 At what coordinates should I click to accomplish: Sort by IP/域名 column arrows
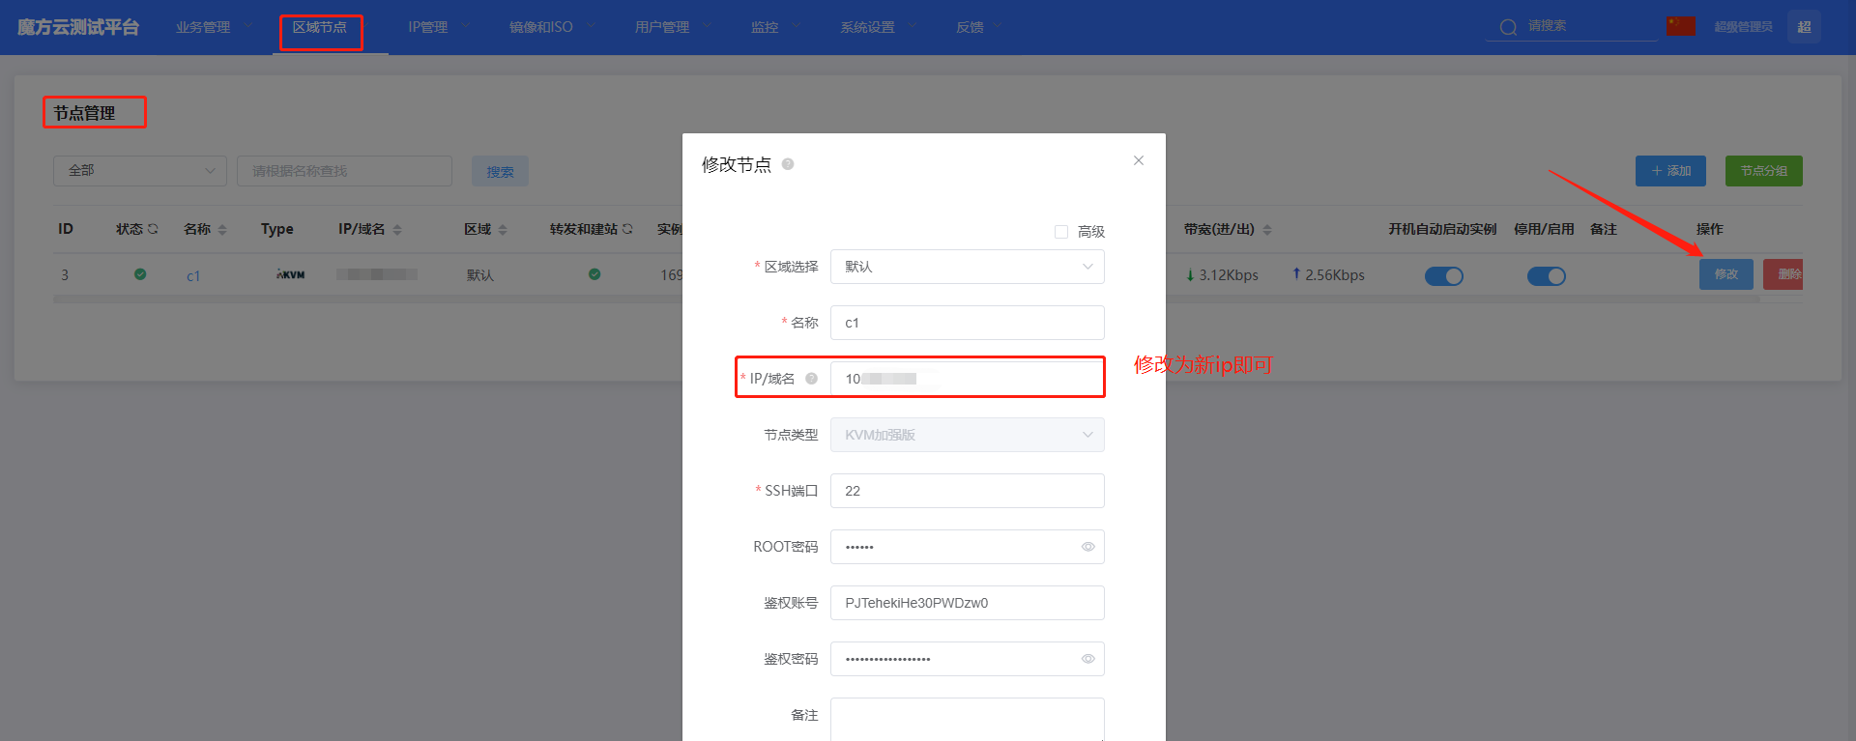click(397, 230)
